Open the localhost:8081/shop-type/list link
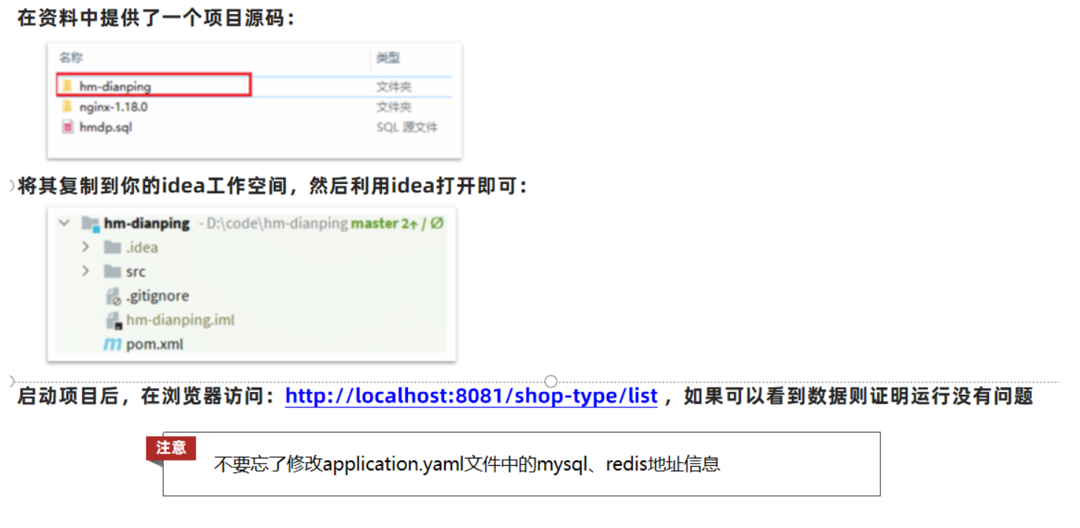The height and width of the screenshot is (528, 1080). 472,396
